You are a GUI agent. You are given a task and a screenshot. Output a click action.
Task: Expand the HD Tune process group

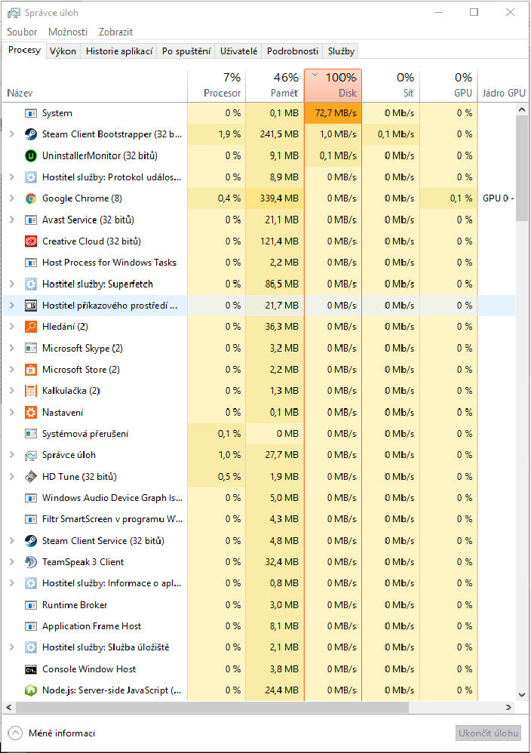[12, 476]
